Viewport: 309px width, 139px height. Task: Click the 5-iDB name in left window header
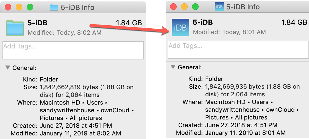[x=37, y=23]
